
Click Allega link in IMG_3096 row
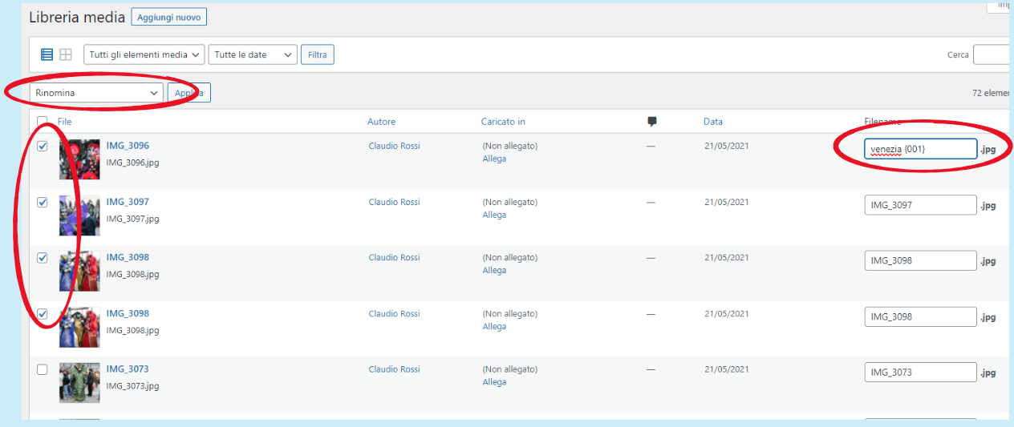tap(494, 159)
